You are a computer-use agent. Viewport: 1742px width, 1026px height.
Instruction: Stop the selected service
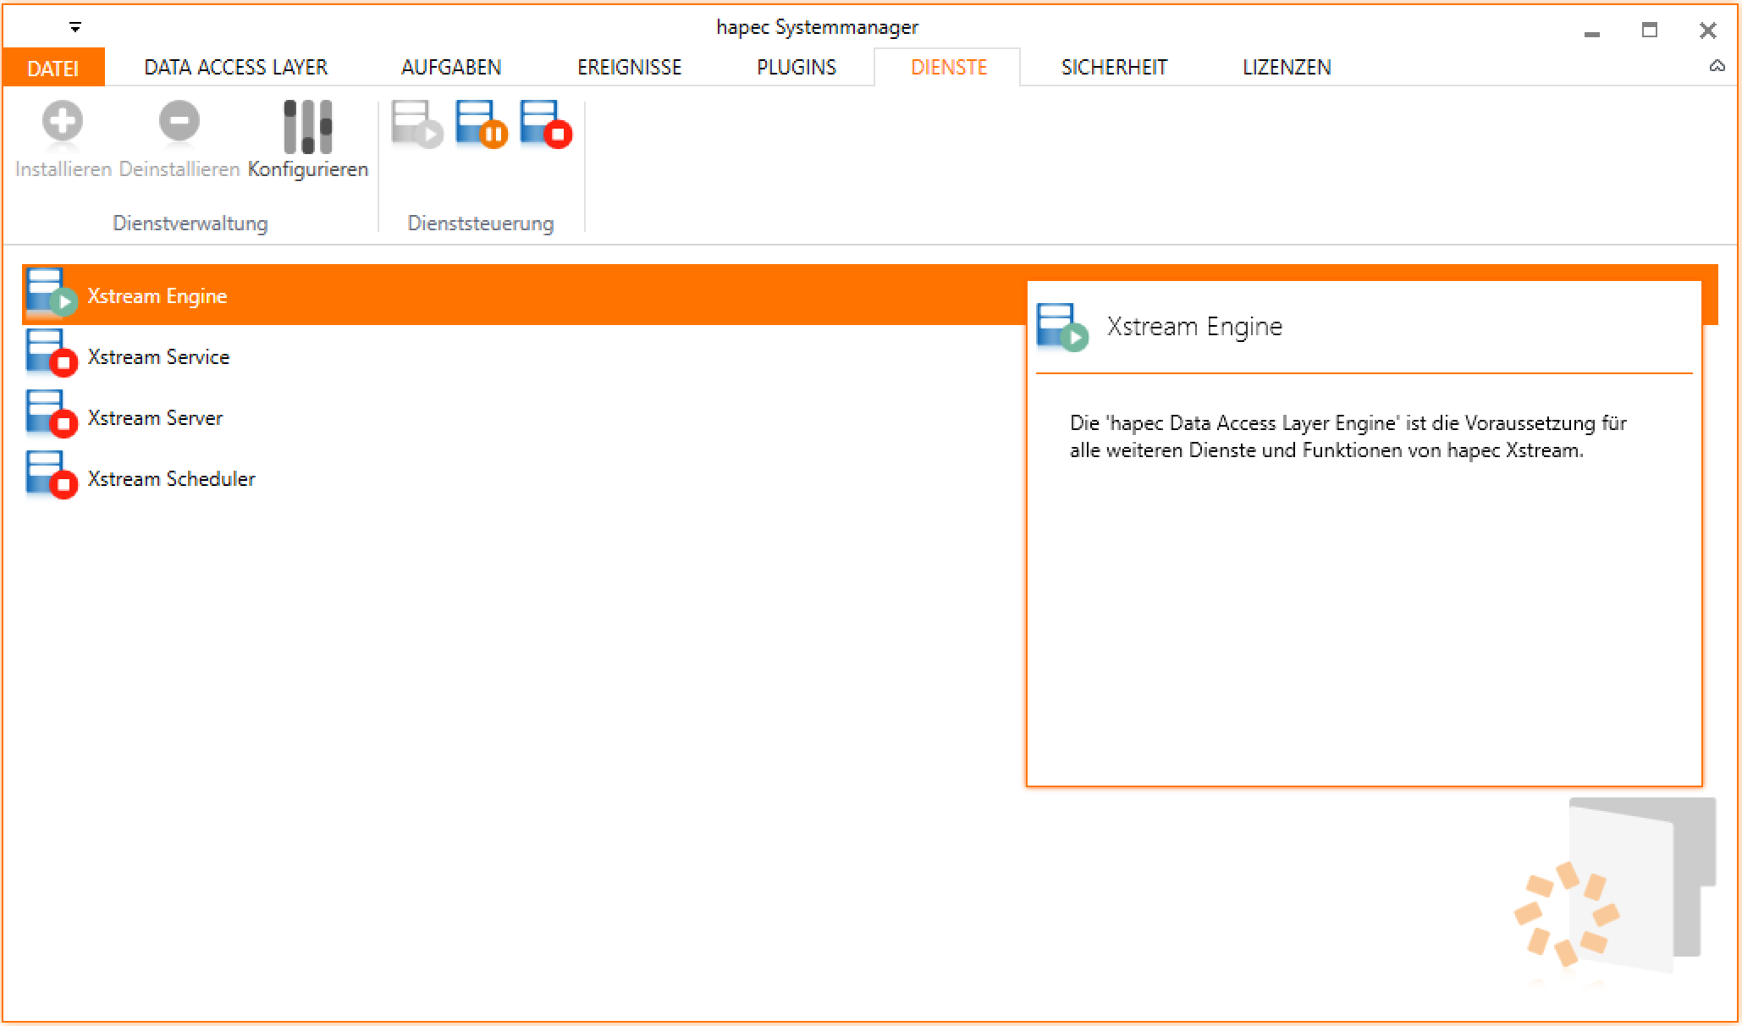tap(546, 124)
